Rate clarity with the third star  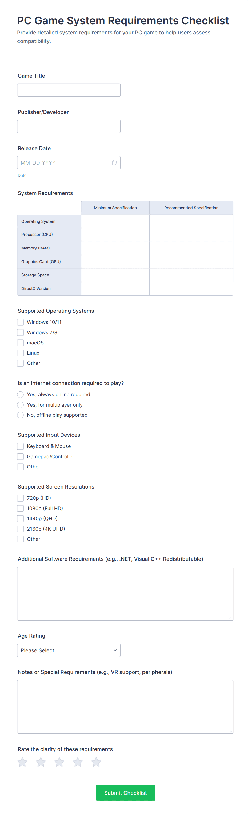(x=59, y=762)
